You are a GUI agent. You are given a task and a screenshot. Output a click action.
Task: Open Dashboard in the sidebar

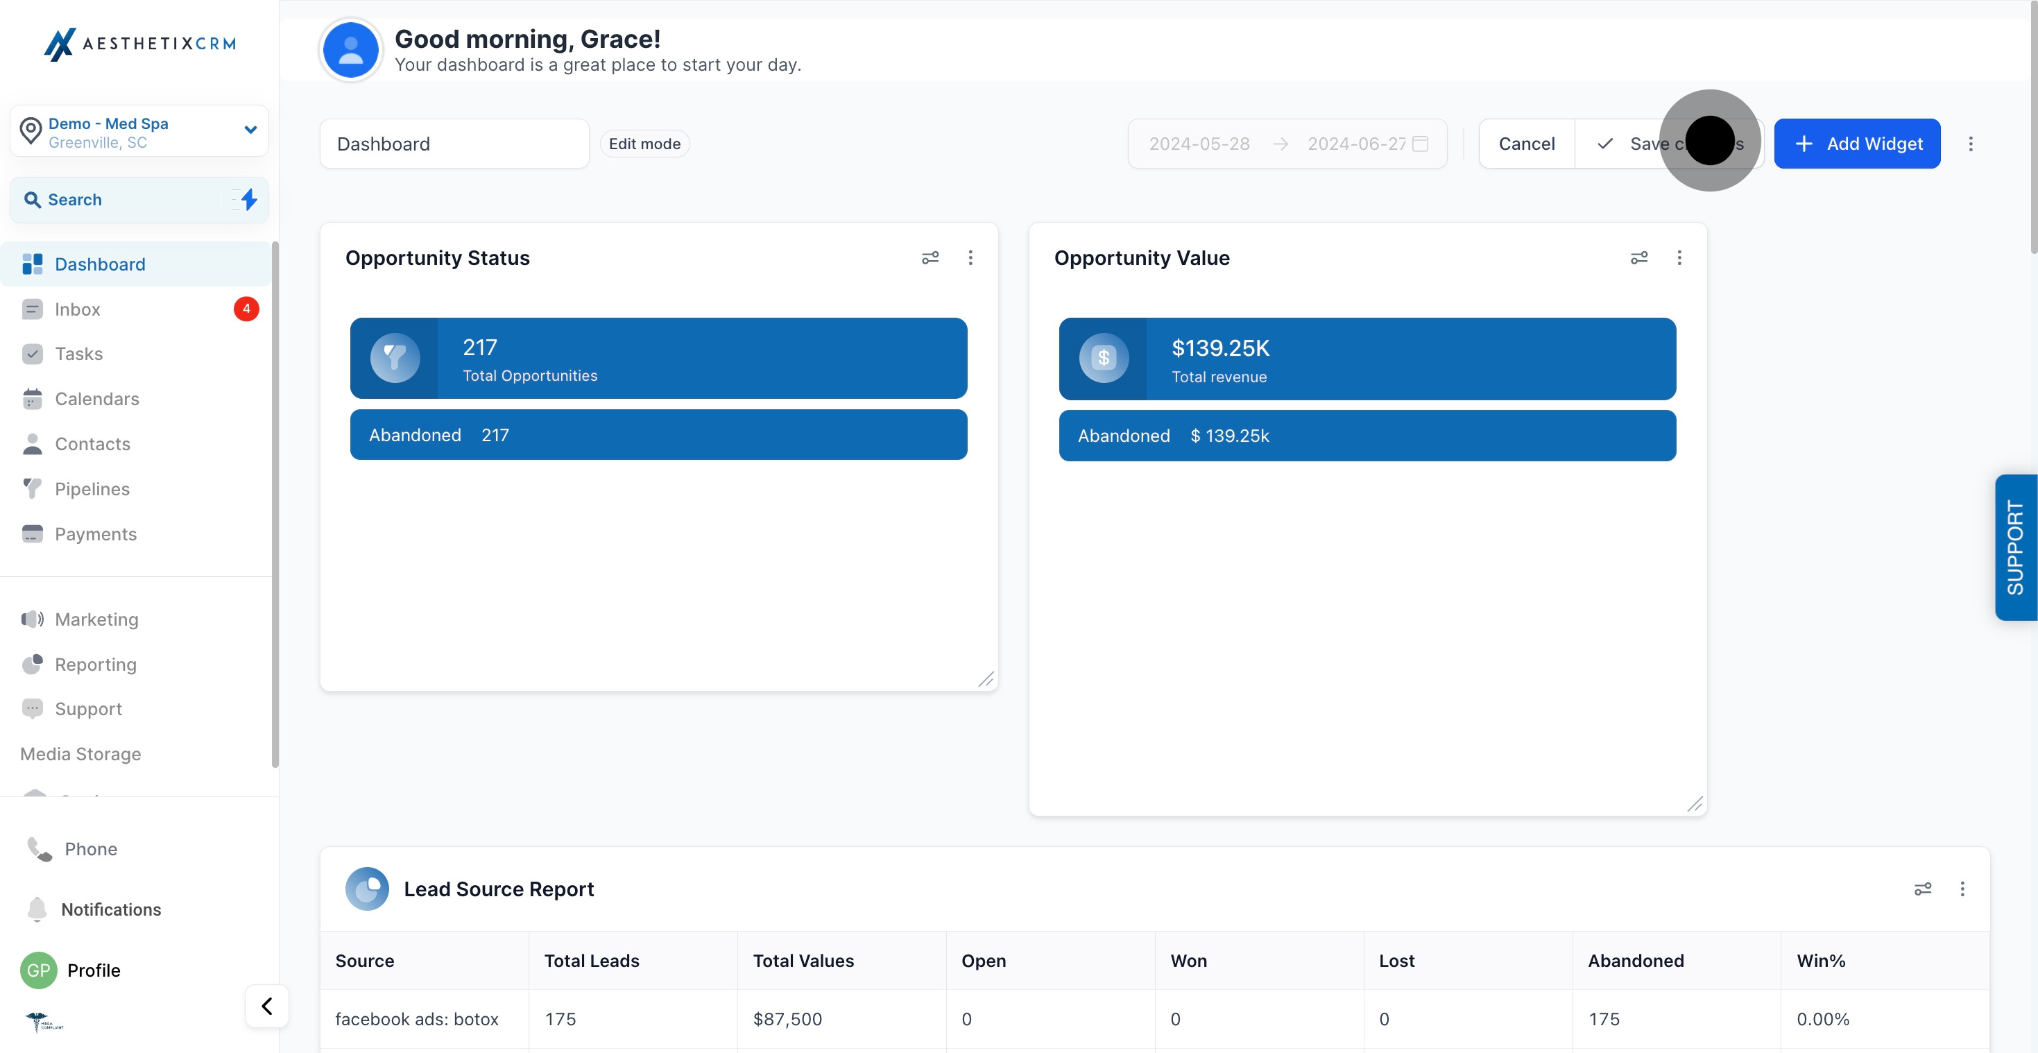(x=136, y=264)
